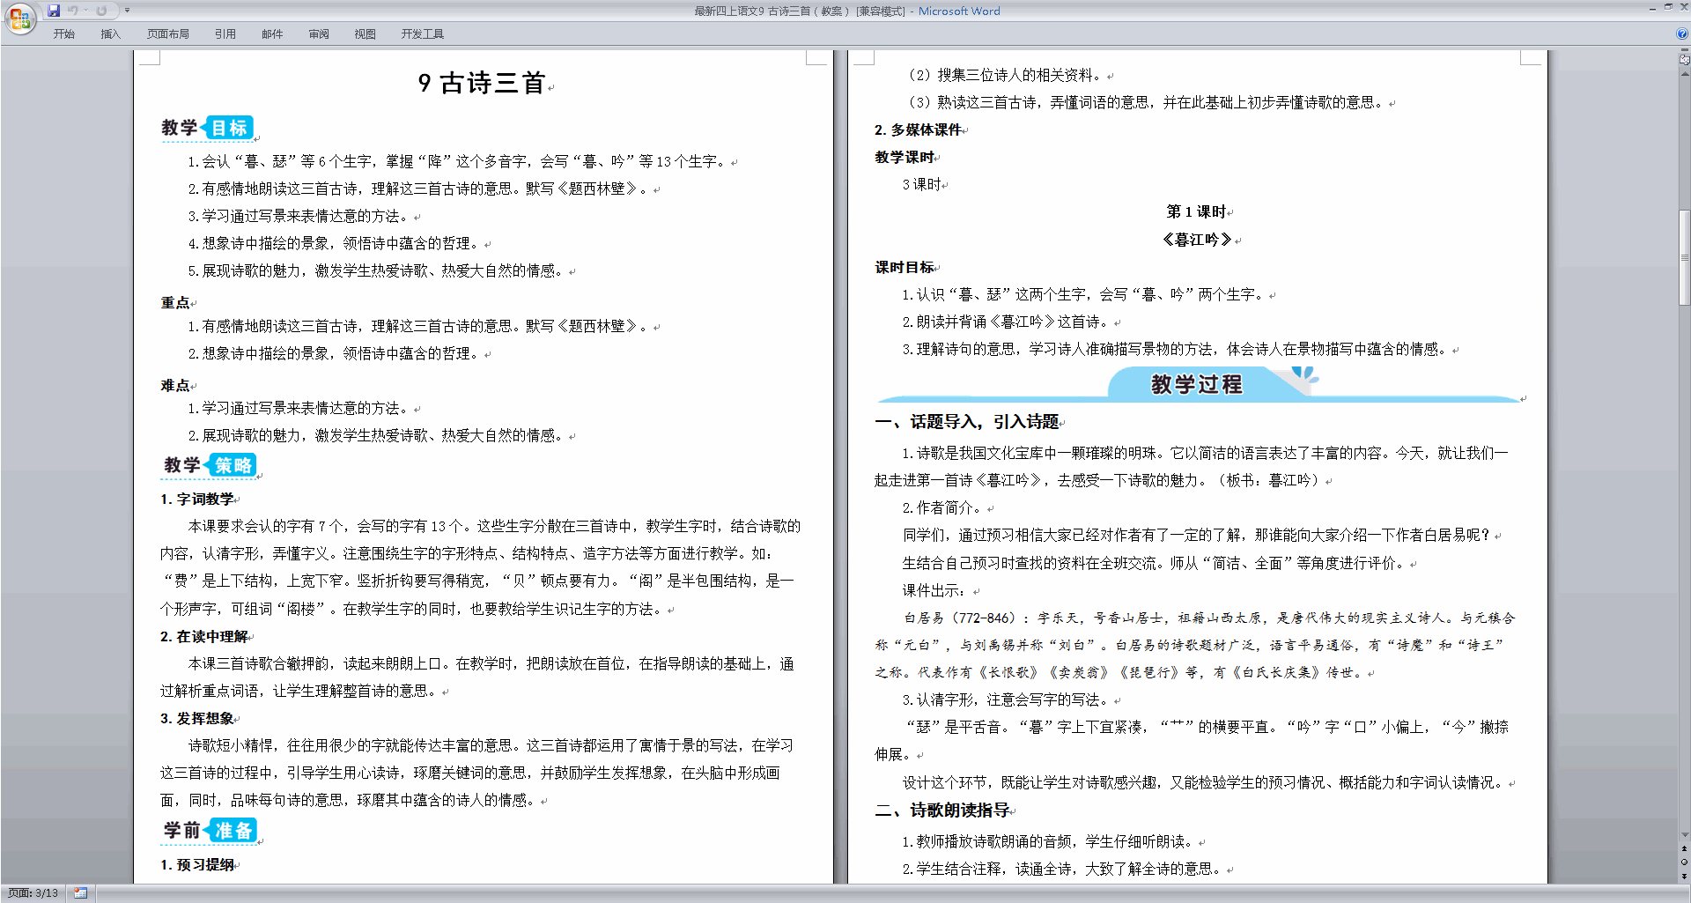Click the heading 教学课时
1691x903 pixels.
click(x=905, y=157)
